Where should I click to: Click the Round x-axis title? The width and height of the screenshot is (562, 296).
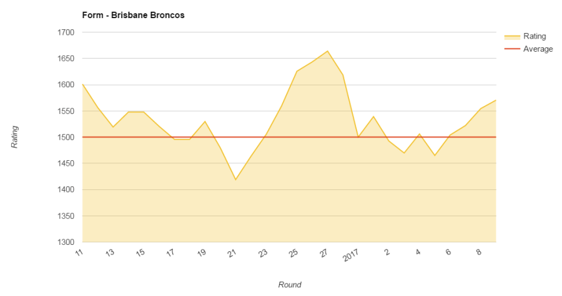290,285
